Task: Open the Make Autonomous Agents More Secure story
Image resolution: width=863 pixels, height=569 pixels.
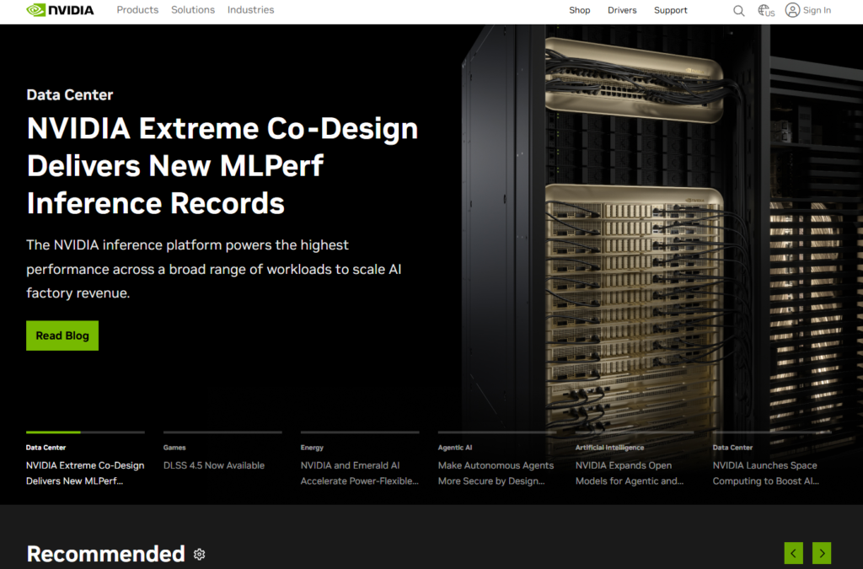Action: click(x=496, y=472)
